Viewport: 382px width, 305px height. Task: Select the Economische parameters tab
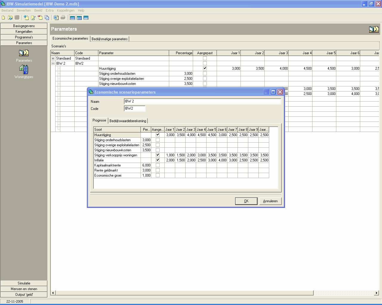pyautogui.click(x=70, y=38)
